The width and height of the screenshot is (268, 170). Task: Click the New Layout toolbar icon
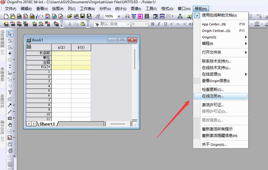point(48,16)
